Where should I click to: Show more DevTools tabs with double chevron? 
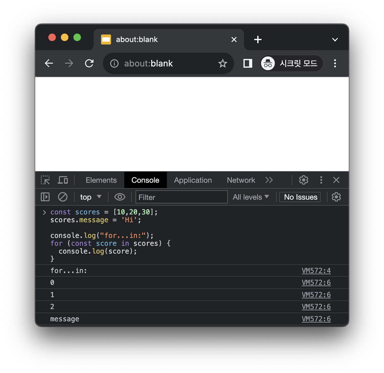pos(269,180)
